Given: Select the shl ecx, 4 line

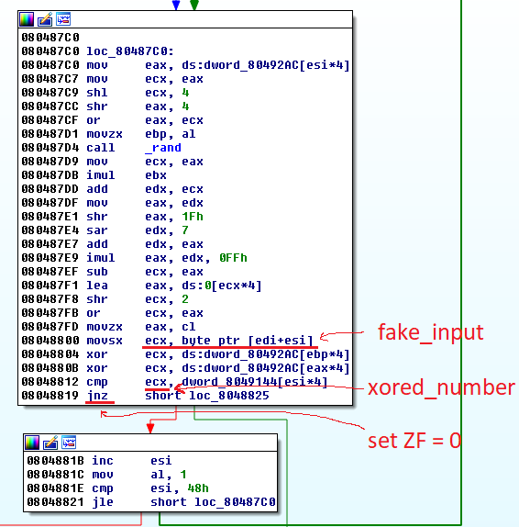Looking at the screenshot, I should pos(105,93).
